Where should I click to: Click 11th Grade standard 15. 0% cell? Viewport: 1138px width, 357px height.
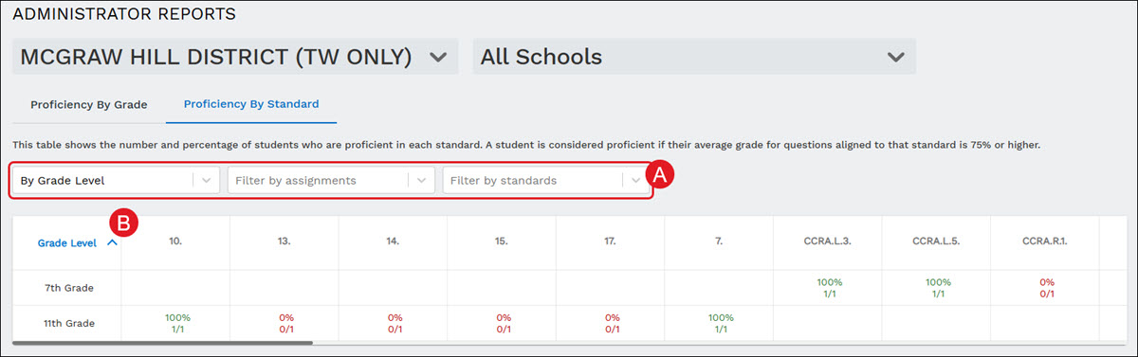point(501,323)
